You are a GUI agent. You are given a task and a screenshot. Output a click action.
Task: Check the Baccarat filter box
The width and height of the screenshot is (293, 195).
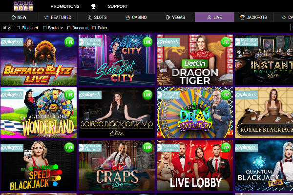(69, 28)
